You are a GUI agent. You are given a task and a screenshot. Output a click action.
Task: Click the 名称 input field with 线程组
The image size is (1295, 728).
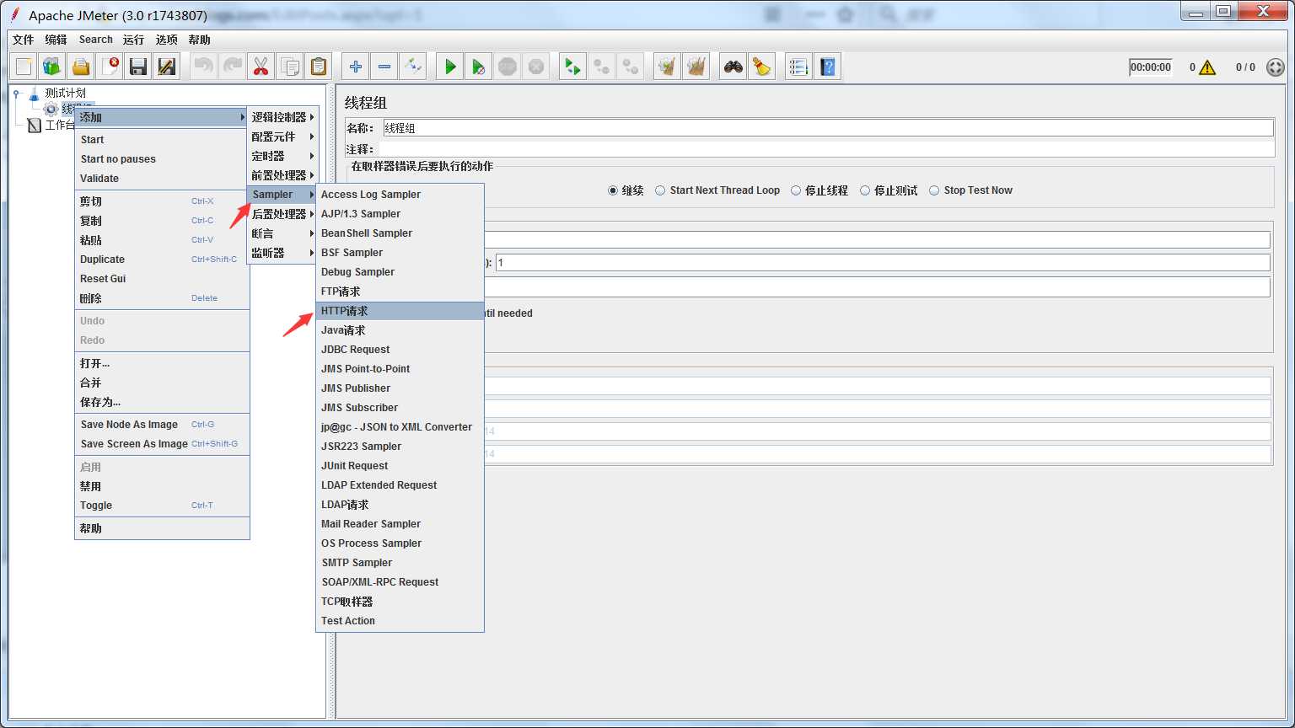(828, 128)
